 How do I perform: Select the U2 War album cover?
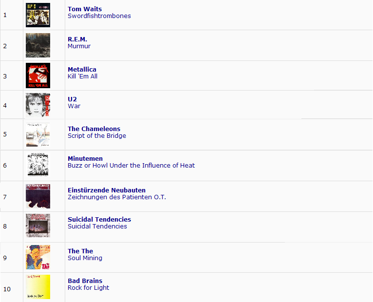pyautogui.click(x=38, y=105)
